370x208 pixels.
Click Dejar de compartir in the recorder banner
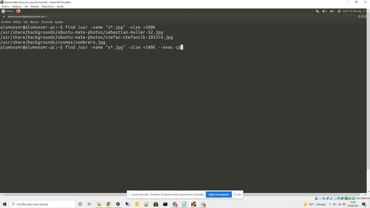[219, 194]
